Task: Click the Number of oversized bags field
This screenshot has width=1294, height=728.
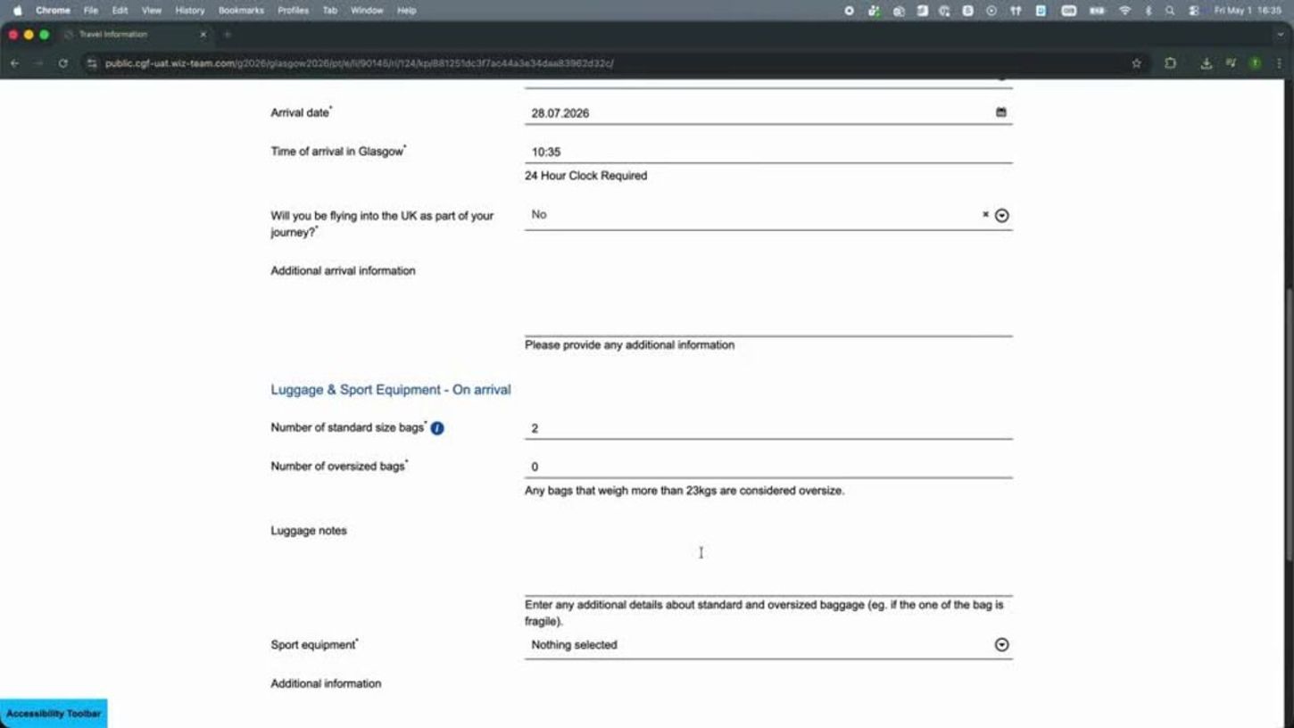Action: (768, 467)
